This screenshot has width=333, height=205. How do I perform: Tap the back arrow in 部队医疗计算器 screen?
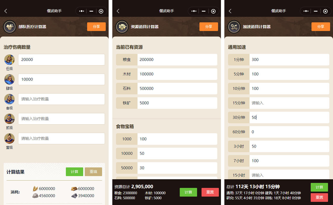point(6,11)
